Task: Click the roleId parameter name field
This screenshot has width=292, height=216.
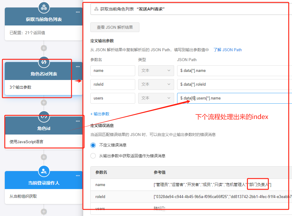Action: pos(112,84)
